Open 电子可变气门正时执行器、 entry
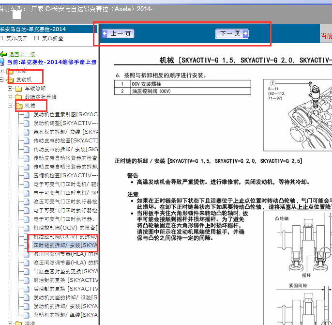Viewport: 332px width, 325px height. pyautogui.click(x=66, y=219)
